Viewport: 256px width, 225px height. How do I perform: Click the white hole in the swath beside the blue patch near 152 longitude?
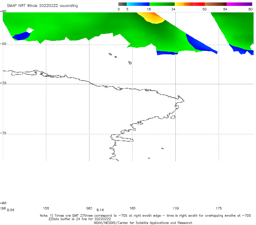30,30
